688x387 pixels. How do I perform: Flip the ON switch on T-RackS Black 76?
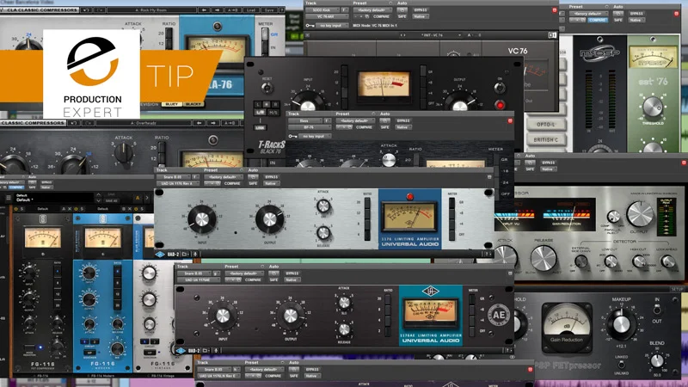(500, 88)
